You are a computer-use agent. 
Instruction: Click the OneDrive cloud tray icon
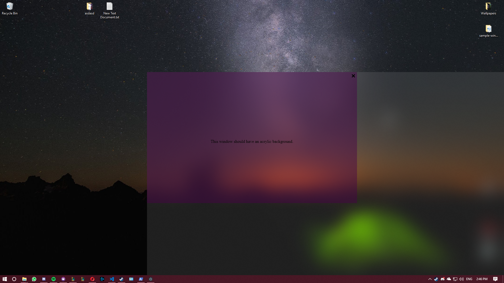(x=449, y=279)
